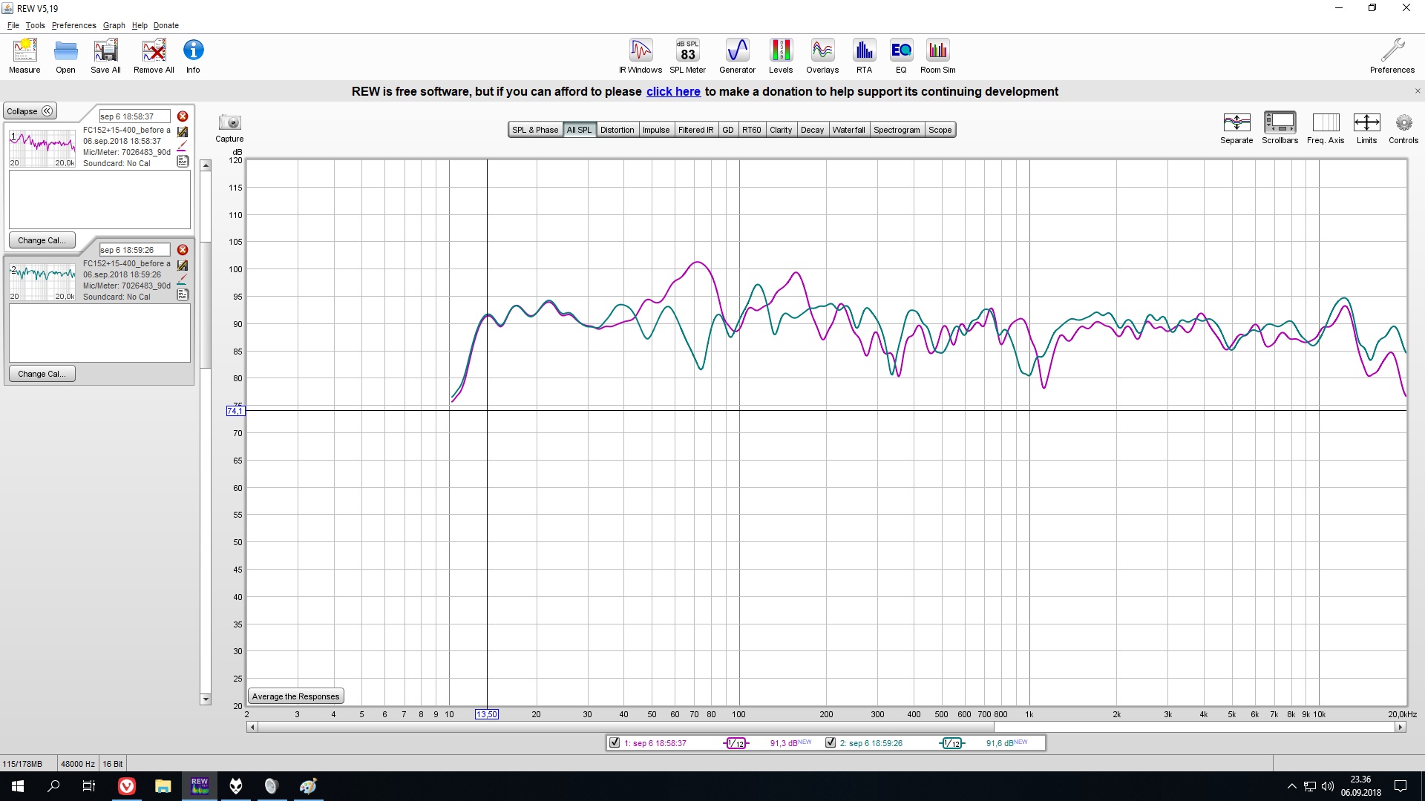Switch to Impulse tab
This screenshot has height=801, width=1425.
[x=656, y=130]
